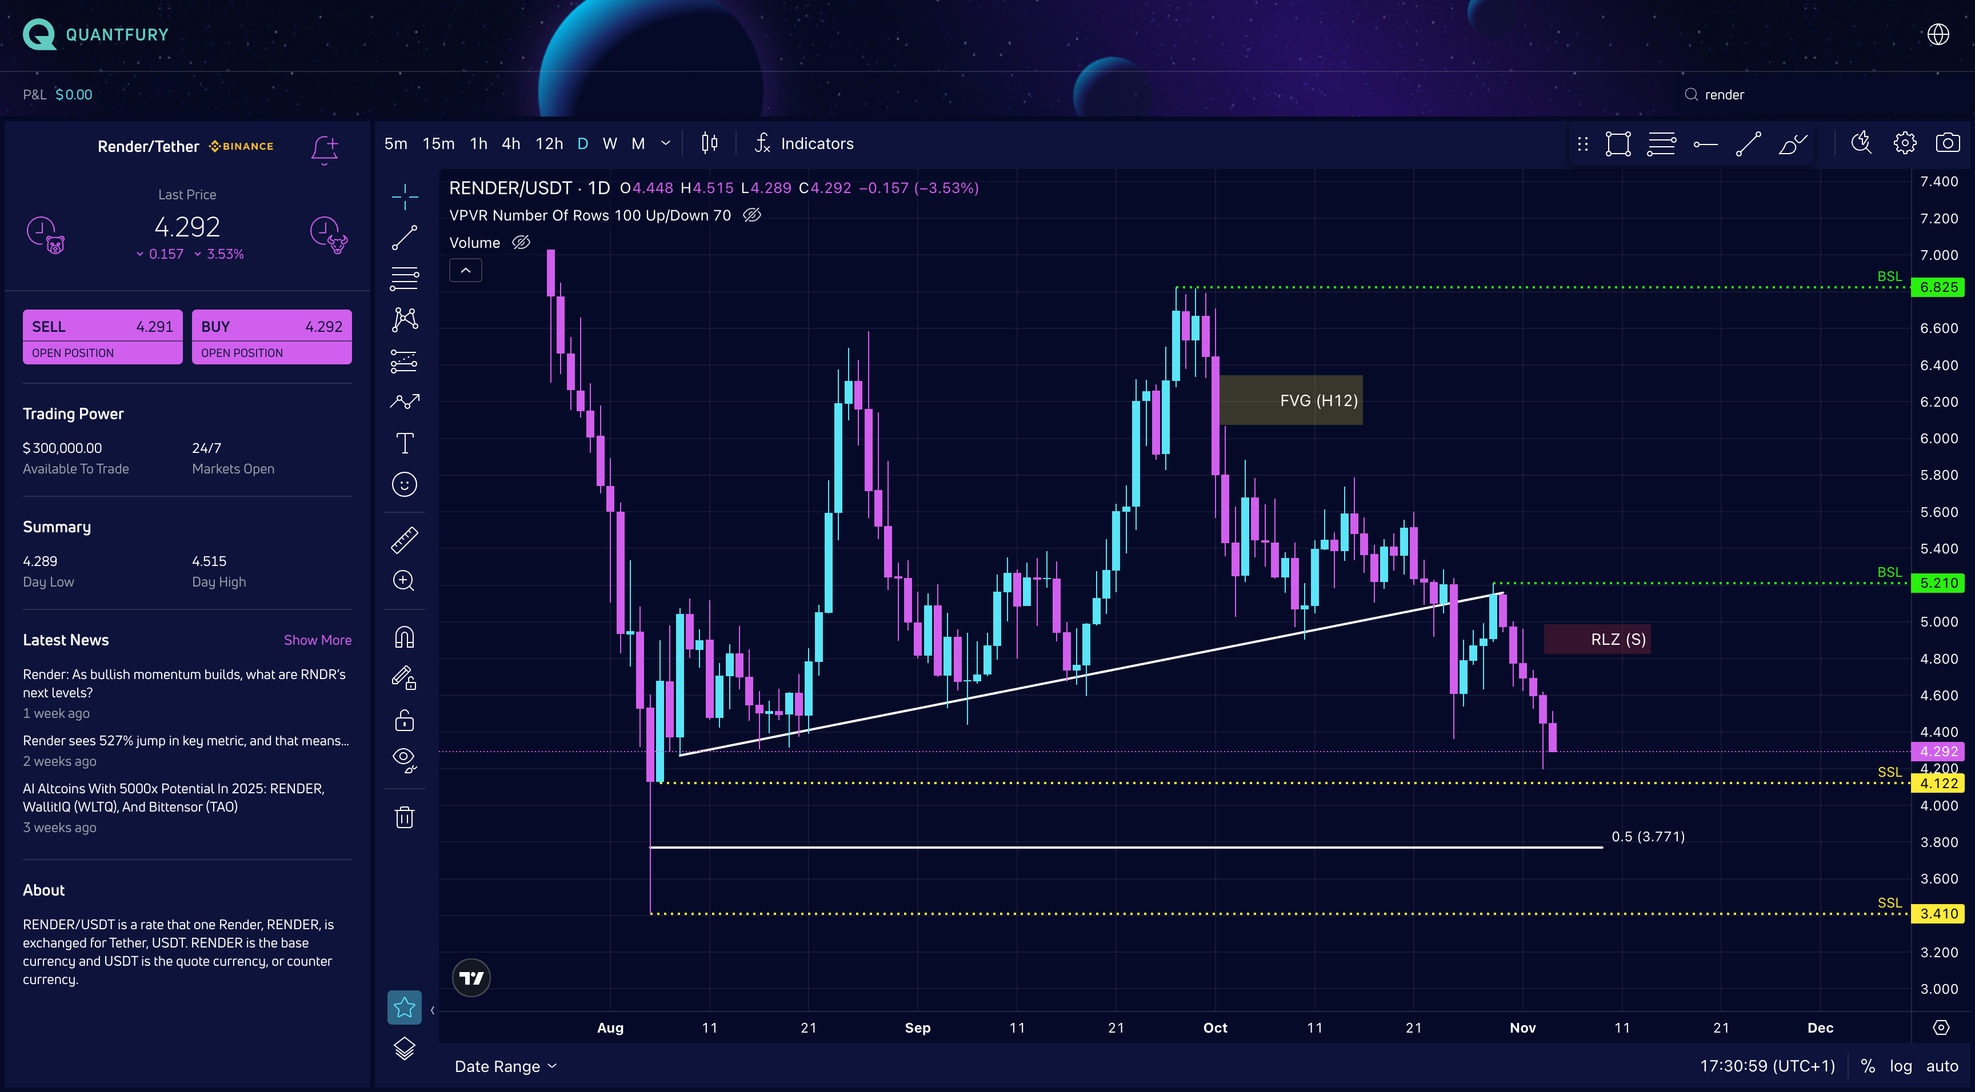The width and height of the screenshot is (1975, 1092).
Task: Toggle VPVR indicator visibility eye
Action: 752,215
